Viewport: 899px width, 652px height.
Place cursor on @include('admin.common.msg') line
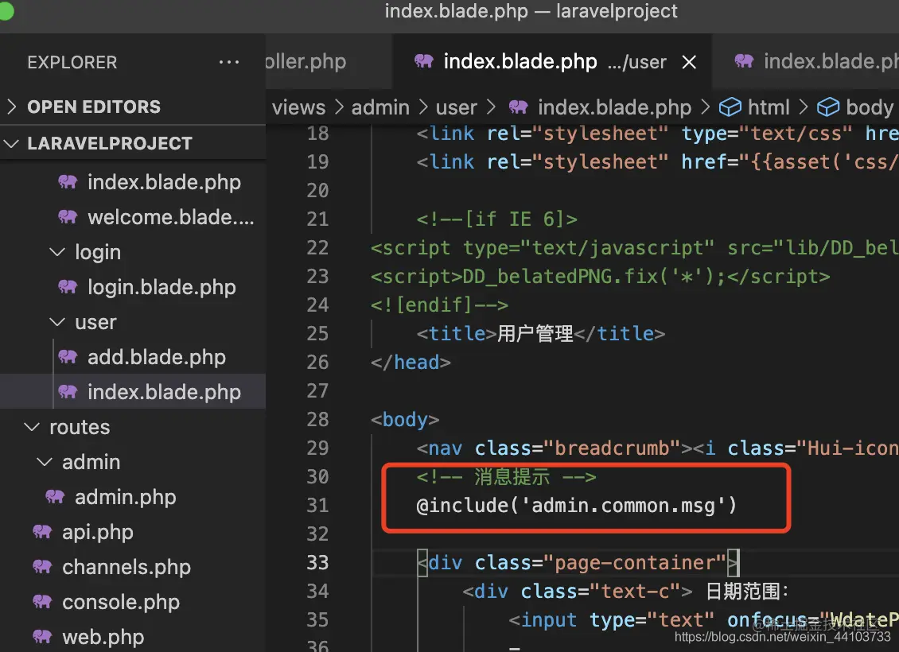(x=576, y=506)
